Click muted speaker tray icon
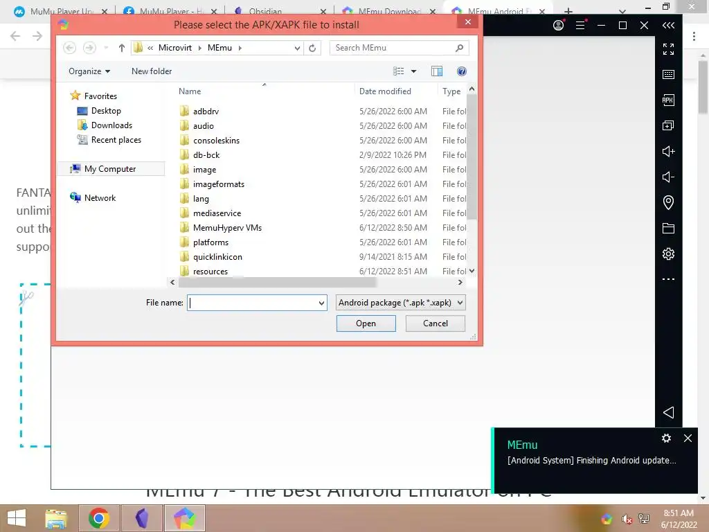 click(626, 519)
